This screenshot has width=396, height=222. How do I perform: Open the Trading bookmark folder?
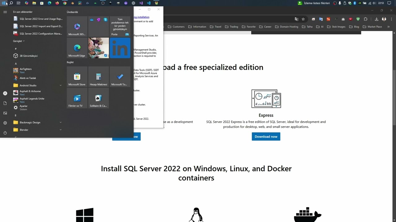click(x=231, y=27)
